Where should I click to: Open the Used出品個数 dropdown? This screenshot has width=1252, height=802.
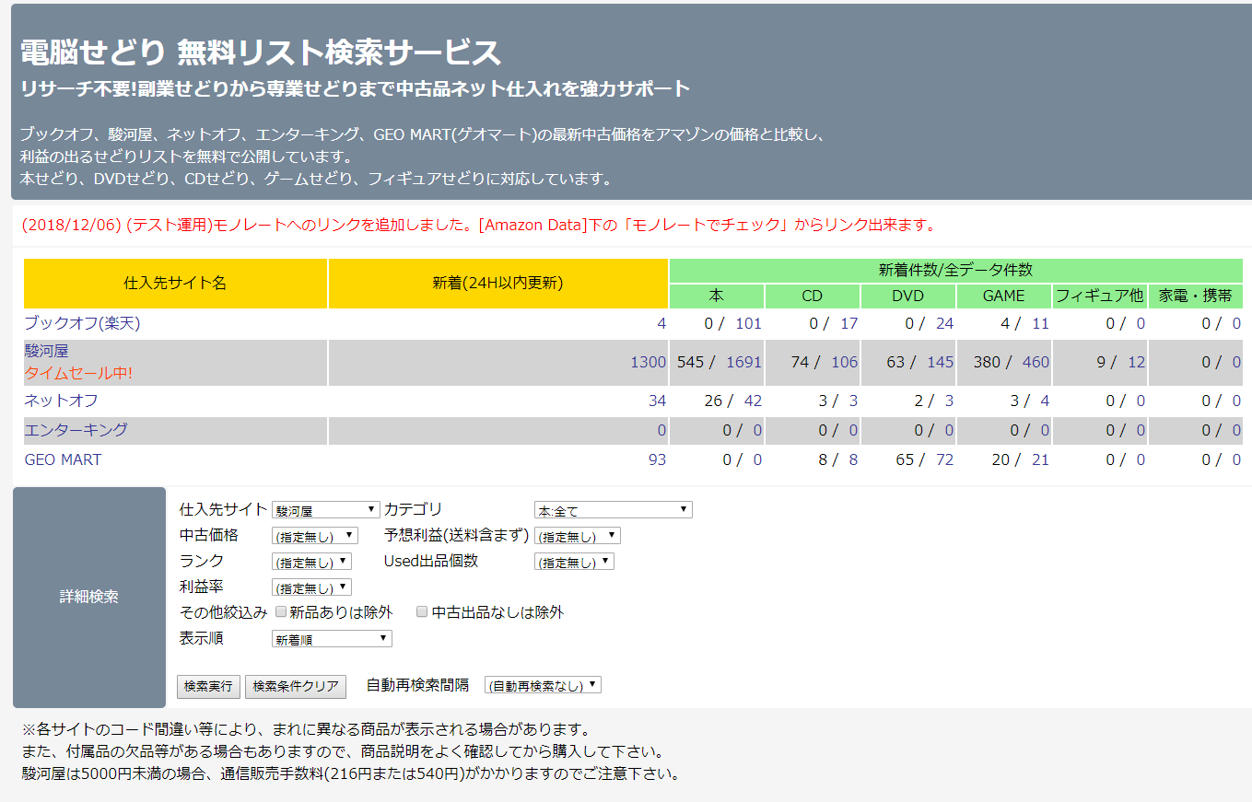[573, 562]
